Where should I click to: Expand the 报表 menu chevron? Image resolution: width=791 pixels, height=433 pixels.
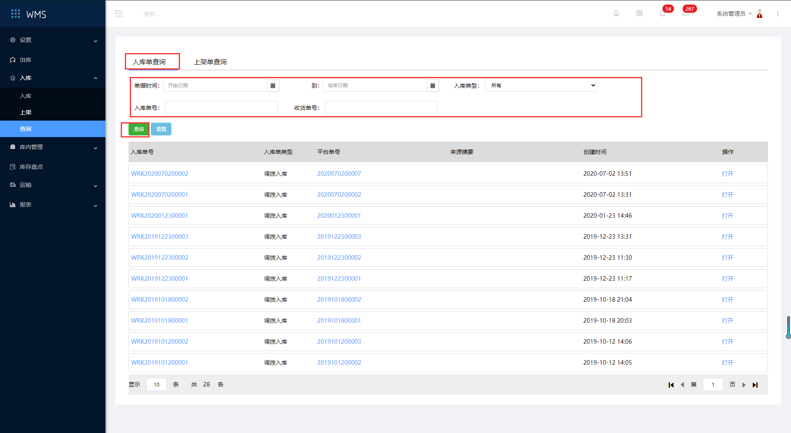(96, 206)
